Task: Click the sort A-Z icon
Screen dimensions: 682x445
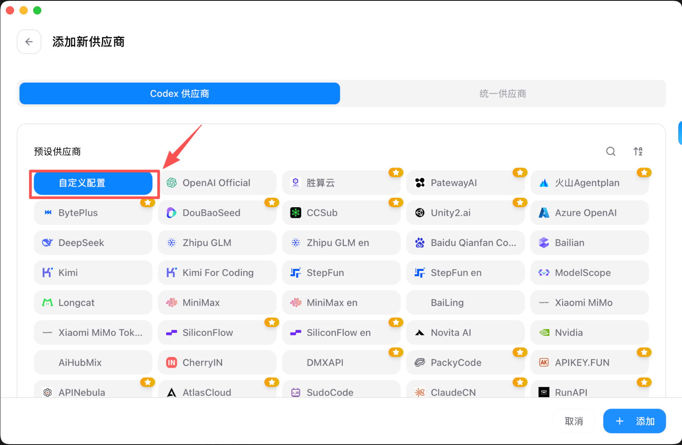Action: tap(638, 151)
